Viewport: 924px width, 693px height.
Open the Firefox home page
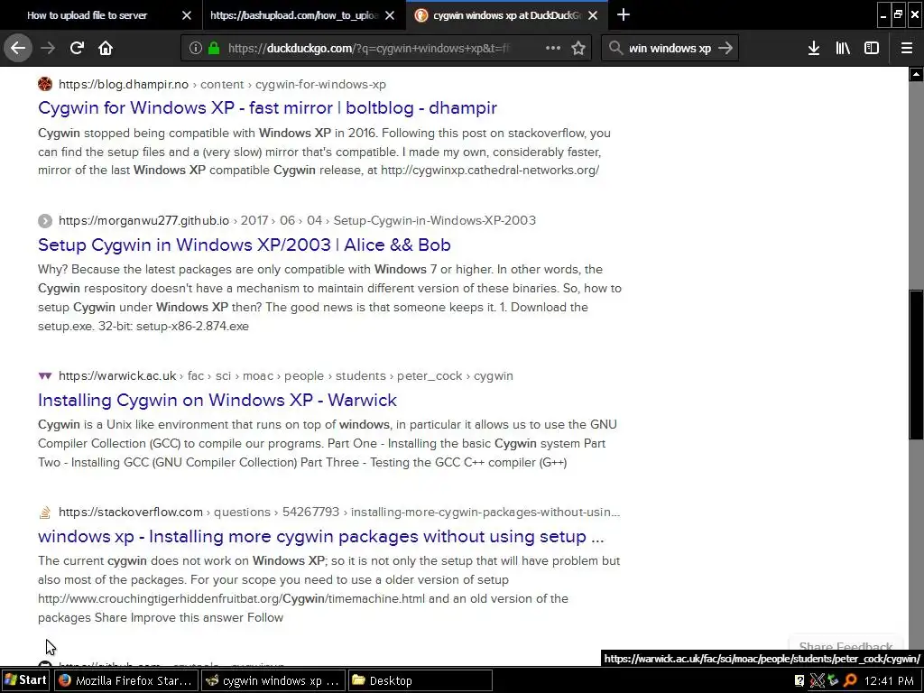pos(106,48)
